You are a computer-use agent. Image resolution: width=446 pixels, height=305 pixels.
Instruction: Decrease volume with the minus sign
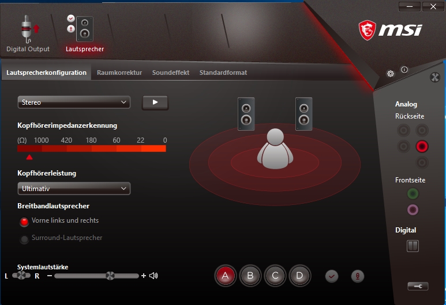pos(50,276)
